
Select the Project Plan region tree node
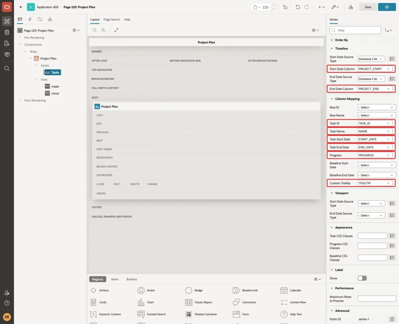pyautogui.click(x=45, y=58)
